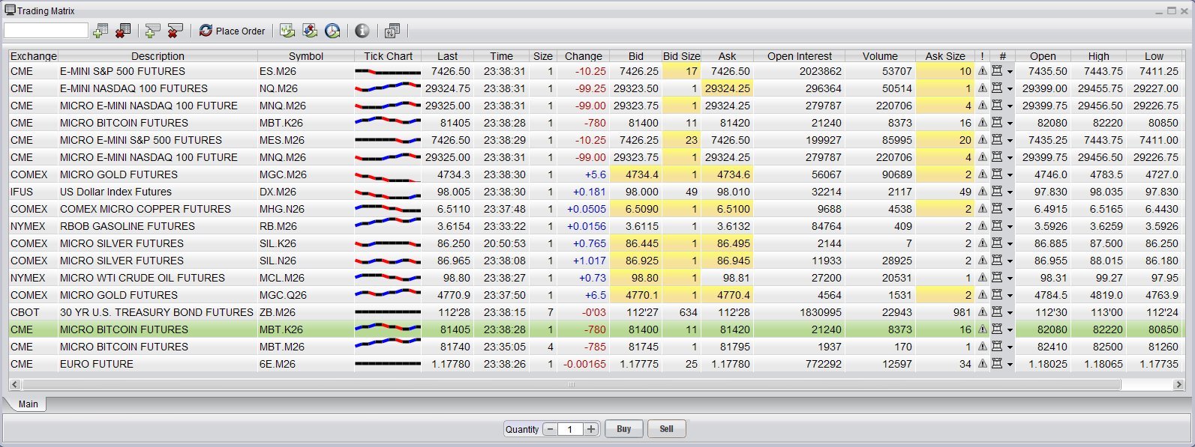Click the add-row table icon with green plus
This screenshot has width=1195, height=447.
pos(101,31)
